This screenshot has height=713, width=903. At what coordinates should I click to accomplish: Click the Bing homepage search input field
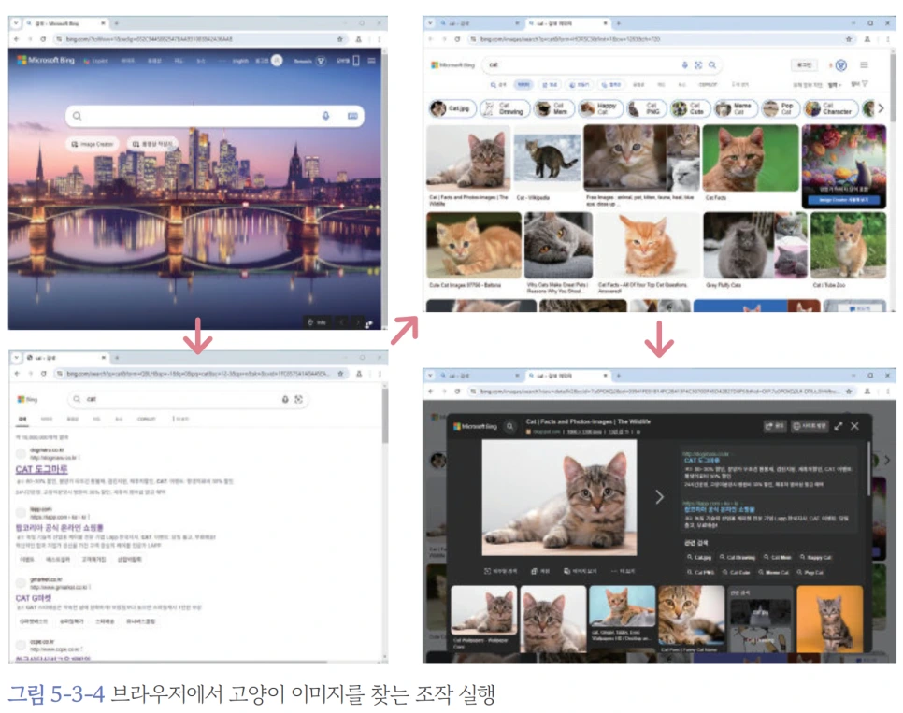point(214,116)
